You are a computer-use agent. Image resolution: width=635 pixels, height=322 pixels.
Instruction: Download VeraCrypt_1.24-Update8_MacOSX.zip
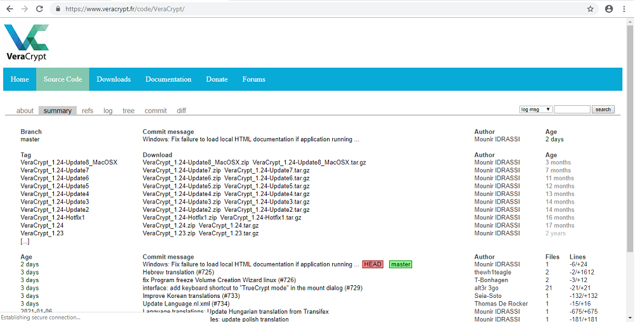pos(196,162)
